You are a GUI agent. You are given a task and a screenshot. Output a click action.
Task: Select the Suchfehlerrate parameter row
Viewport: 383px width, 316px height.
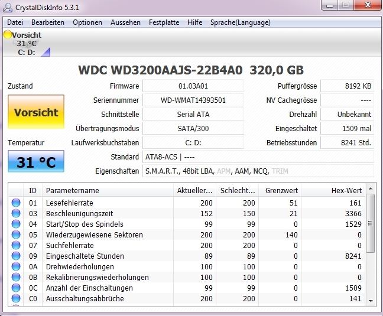coord(187,245)
